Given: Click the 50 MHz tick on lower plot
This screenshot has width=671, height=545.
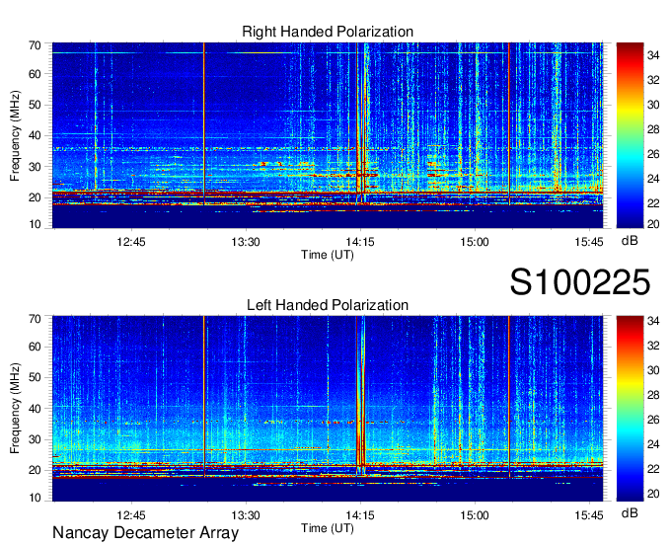Looking at the screenshot, I should (35, 377).
